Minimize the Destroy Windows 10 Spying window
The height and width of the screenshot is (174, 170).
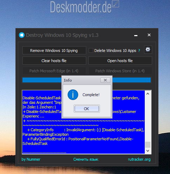click(x=136, y=35)
